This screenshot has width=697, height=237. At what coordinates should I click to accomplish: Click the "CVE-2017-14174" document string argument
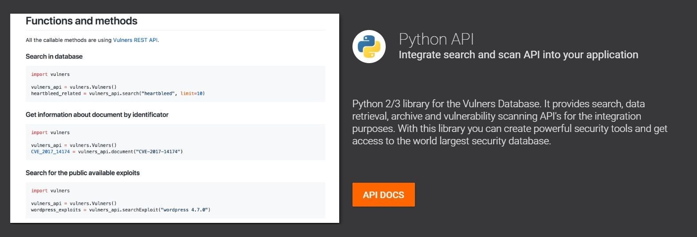point(158,152)
